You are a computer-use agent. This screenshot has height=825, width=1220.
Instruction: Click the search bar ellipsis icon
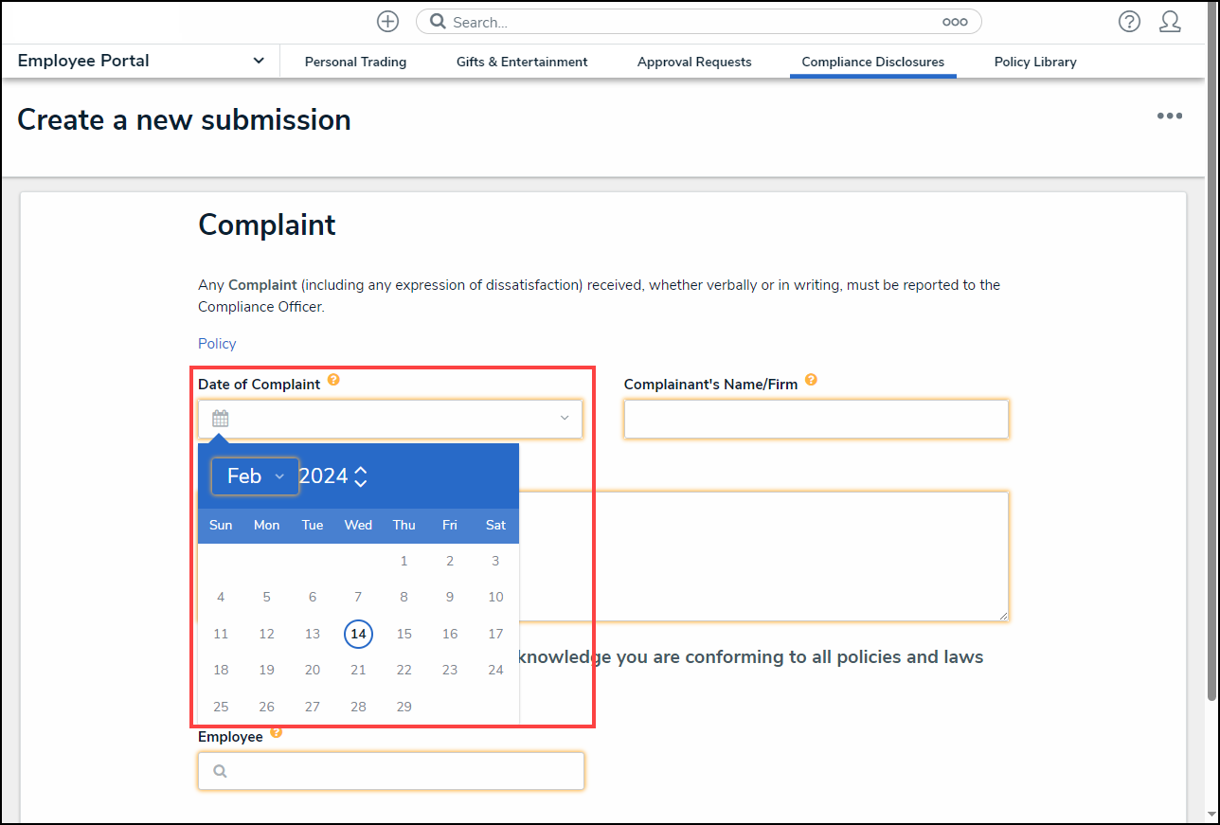(x=954, y=22)
